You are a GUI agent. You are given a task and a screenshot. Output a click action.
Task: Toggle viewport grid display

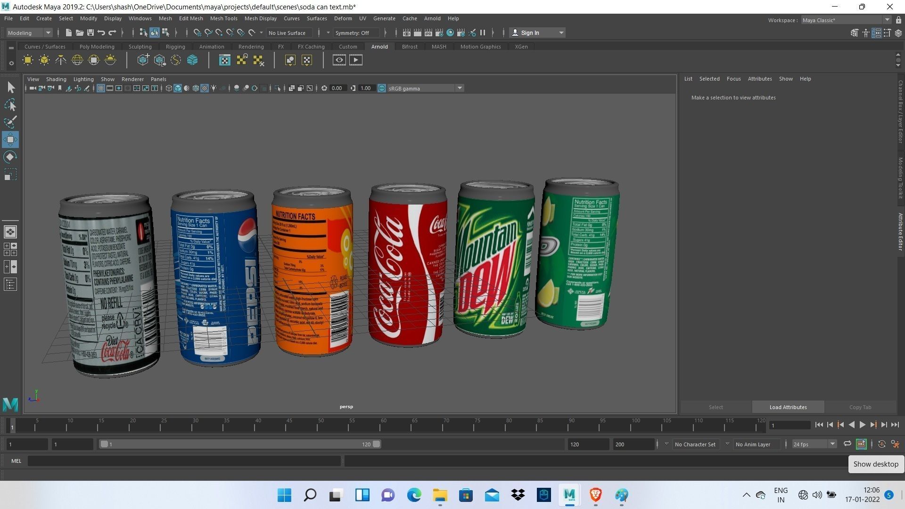click(x=100, y=88)
